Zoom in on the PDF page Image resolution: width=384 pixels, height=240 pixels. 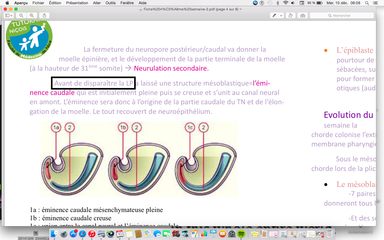tap(32, 15)
